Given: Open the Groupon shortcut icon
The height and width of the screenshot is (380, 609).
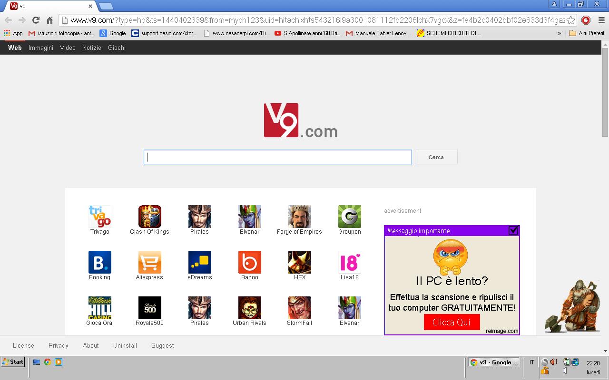Looking at the screenshot, I should pyautogui.click(x=349, y=217).
